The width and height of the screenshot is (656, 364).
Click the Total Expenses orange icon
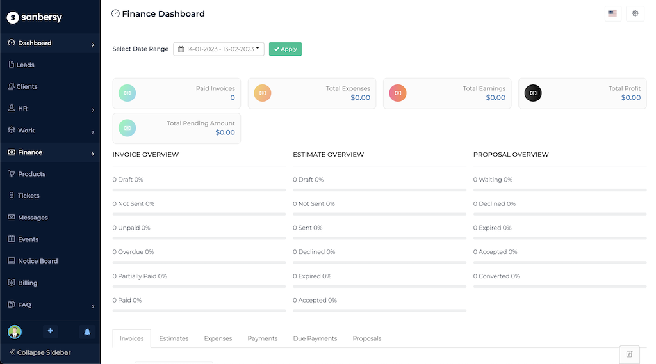click(x=263, y=93)
